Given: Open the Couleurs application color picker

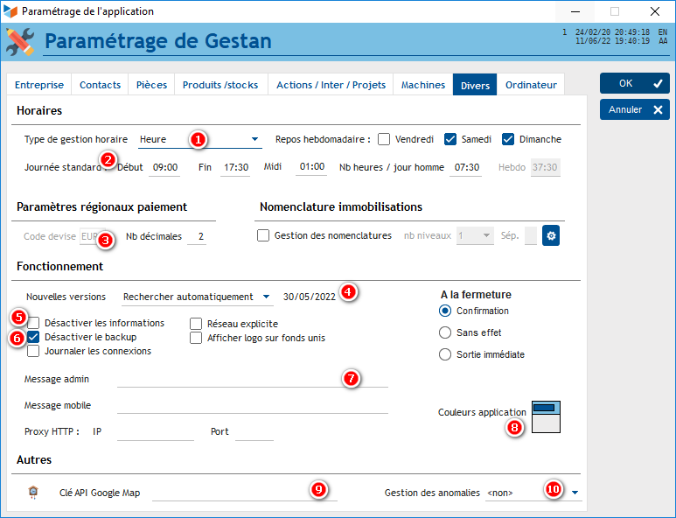Looking at the screenshot, I should [x=546, y=416].
